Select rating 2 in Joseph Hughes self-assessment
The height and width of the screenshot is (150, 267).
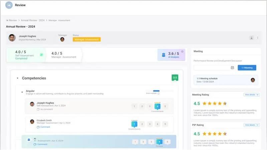(142, 106)
